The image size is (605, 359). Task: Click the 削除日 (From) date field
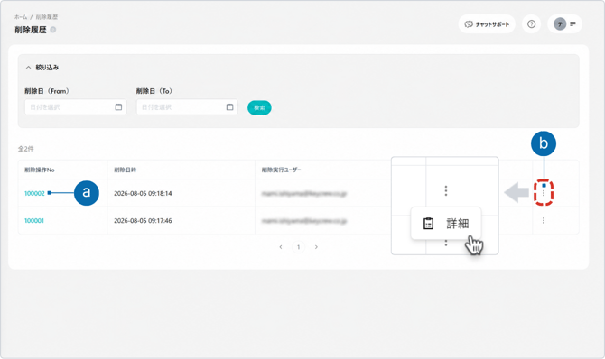tap(76, 106)
